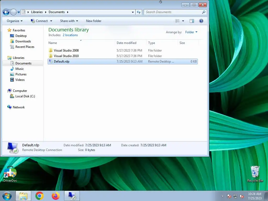Open Help via the question mark icon
Image resolution: width=268 pixels, height=201 pixels.
pyautogui.click(x=201, y=21)
